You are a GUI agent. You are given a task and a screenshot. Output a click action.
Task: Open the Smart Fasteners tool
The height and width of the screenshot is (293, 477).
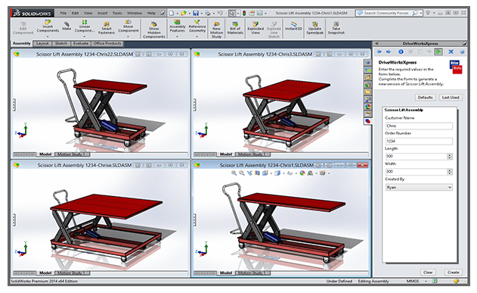click(x=106, y=28)
